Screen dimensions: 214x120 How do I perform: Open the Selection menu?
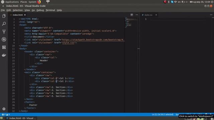click(18, 10)
